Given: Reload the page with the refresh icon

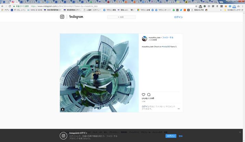Looking at the screenshot, I should point(10,6).
